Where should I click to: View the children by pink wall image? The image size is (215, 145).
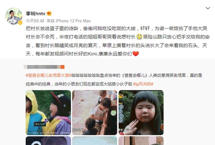click(95, 112)
